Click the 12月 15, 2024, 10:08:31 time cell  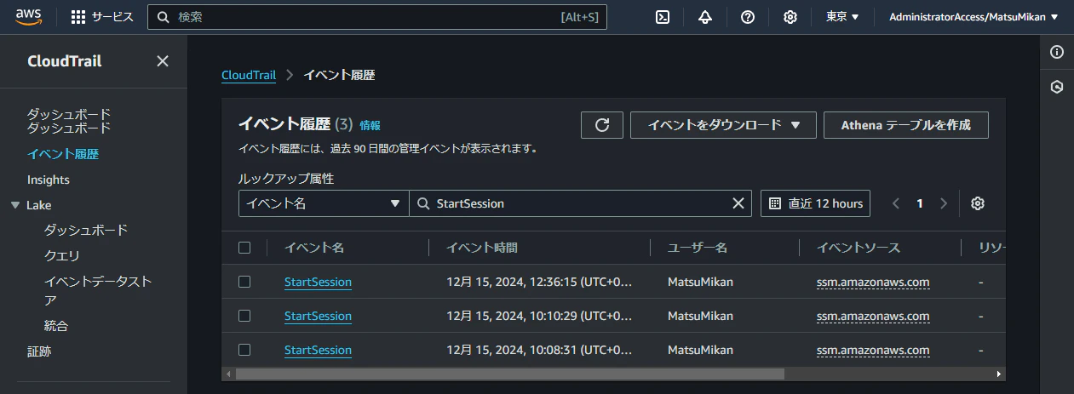click(540, 350)
